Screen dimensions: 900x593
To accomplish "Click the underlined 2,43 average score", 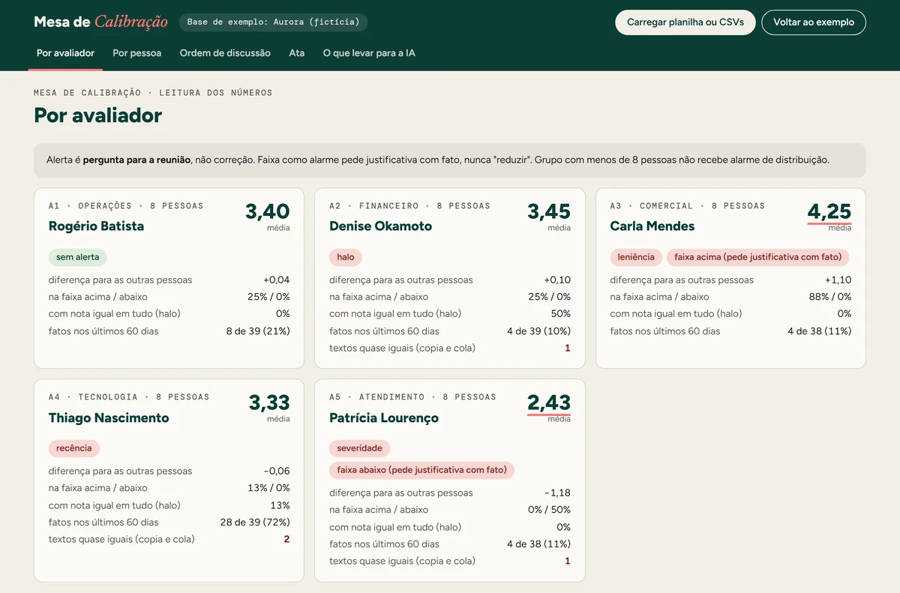I will coord(549,403).
